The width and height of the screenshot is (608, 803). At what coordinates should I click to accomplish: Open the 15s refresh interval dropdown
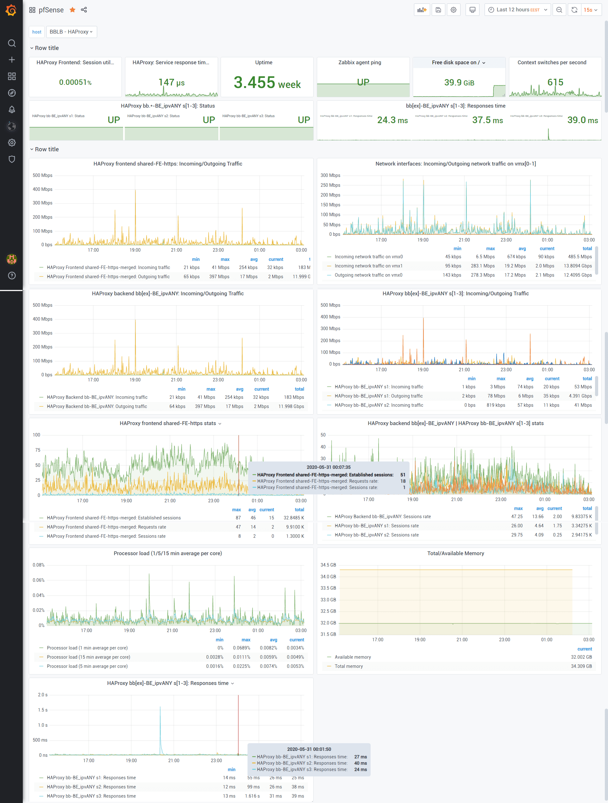coord(590,10)
